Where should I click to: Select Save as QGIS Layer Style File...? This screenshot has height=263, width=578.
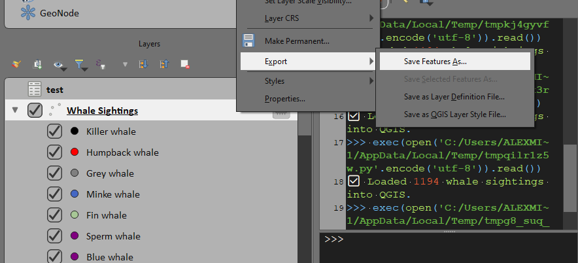tap(455, 114)
